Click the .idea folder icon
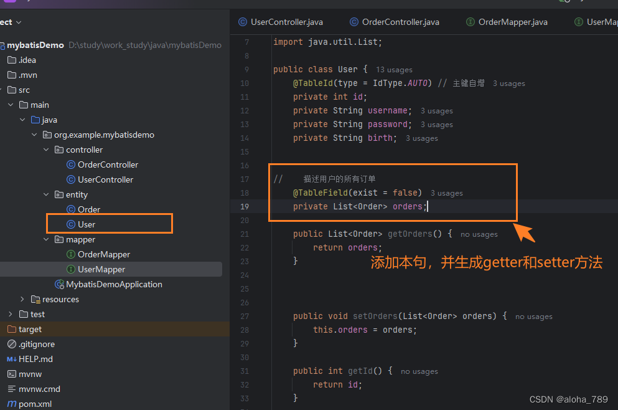This screenshot has width=618, height=410. [x=12, y=60]
